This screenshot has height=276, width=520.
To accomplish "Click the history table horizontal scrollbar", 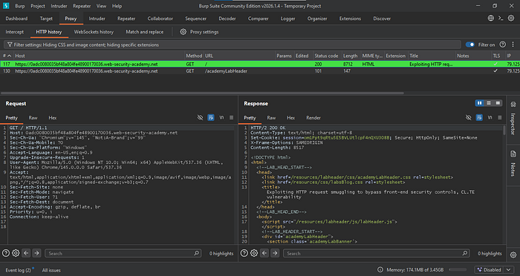I will tap(202, 93).
